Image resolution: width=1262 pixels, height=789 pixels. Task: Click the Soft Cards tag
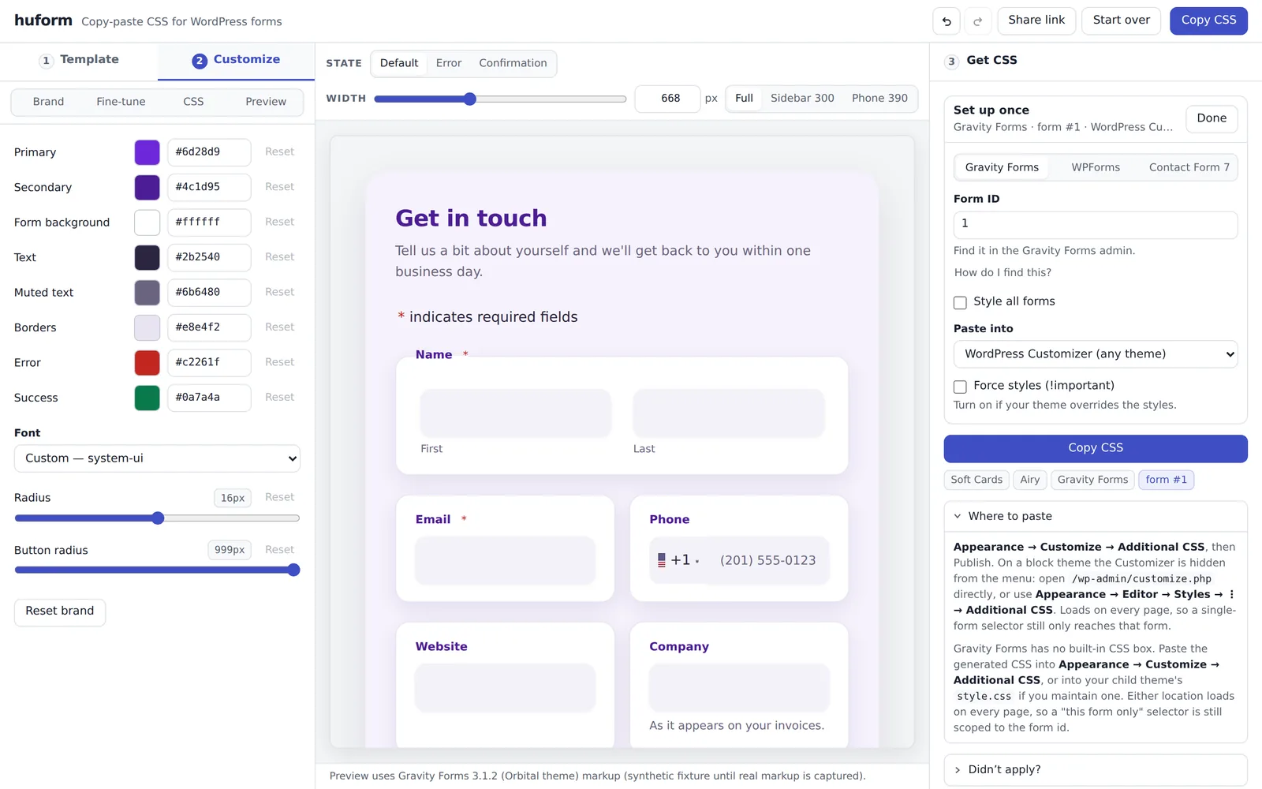[x=976, y=480]
